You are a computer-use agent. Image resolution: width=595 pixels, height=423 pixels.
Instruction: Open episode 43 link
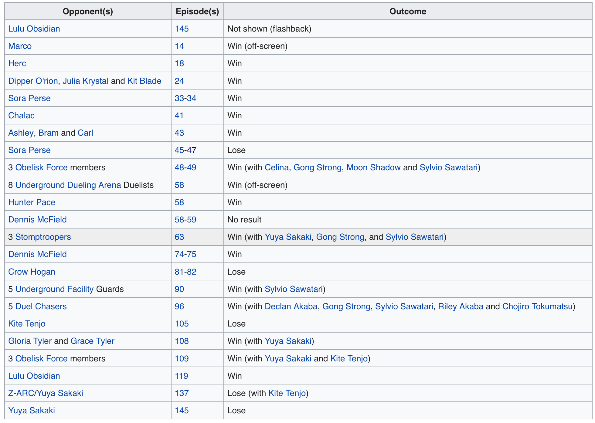179,133
